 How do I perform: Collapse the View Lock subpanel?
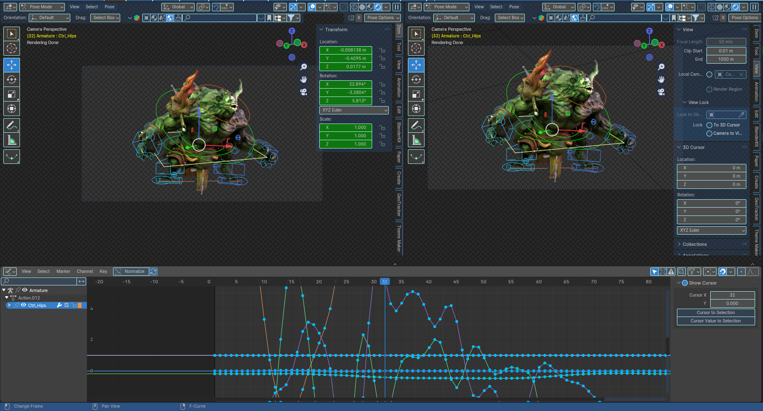pyautogui.click(x=685, y=103)
